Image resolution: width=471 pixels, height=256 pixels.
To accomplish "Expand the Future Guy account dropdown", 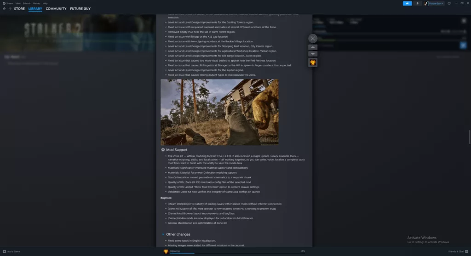I will coord(436,3).
